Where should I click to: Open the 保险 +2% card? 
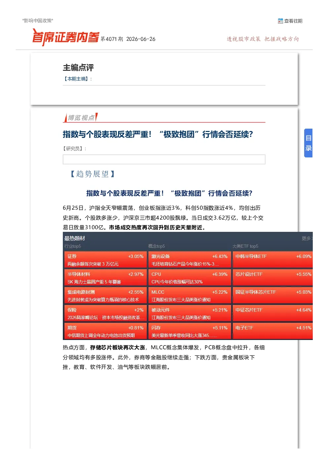(105, 313)
